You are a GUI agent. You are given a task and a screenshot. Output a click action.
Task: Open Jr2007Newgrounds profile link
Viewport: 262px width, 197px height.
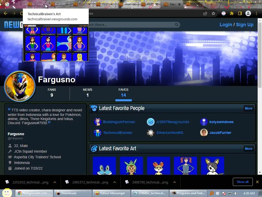[x=173, y=122]
